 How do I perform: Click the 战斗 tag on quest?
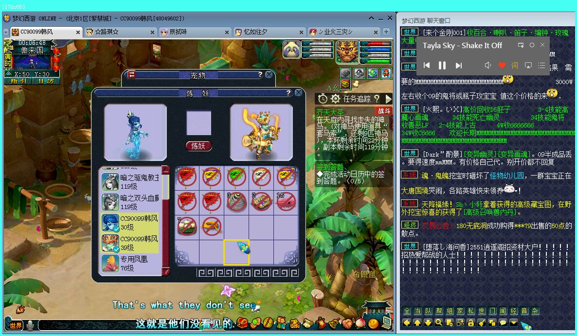tap(383, 111)
